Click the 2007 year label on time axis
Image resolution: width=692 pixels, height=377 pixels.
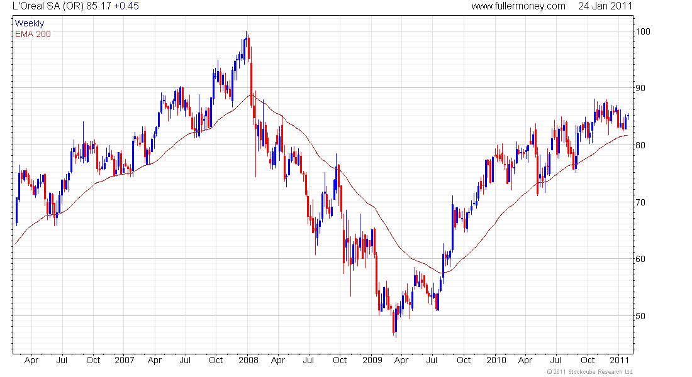coord(125,360)
